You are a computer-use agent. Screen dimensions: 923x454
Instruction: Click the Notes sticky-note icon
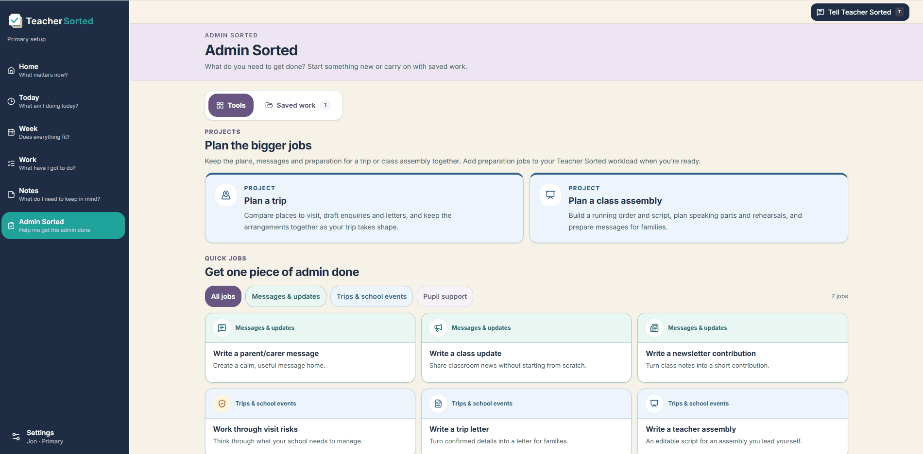(x=11, y=195)
